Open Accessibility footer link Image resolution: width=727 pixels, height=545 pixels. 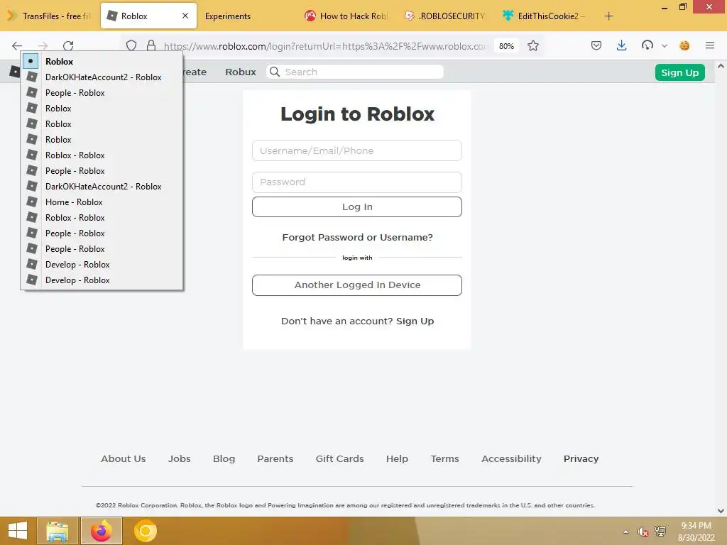pos(511,459)
